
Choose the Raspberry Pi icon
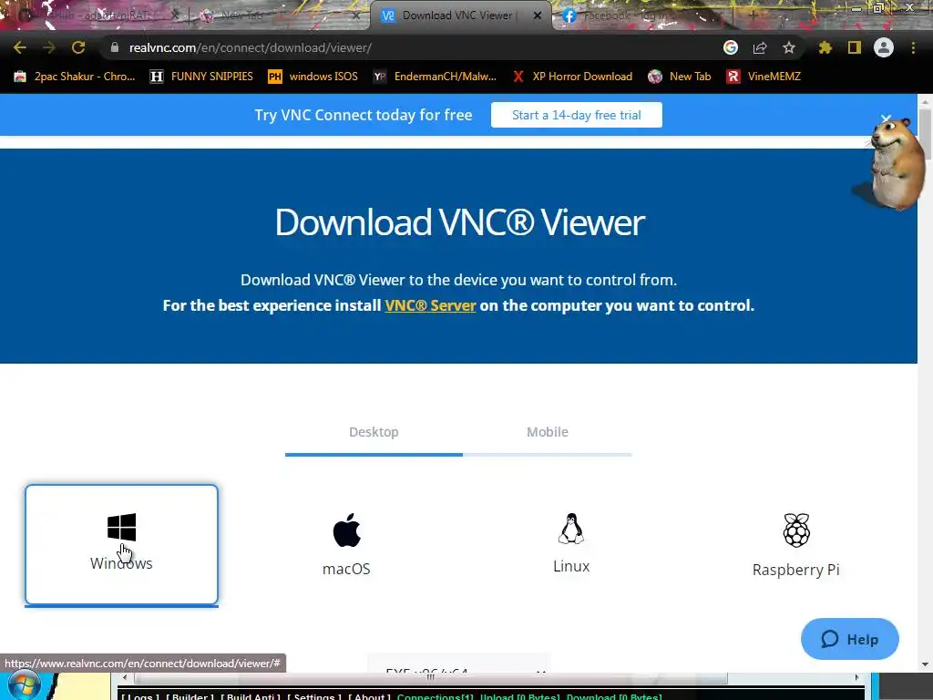[x=796, y=530]
